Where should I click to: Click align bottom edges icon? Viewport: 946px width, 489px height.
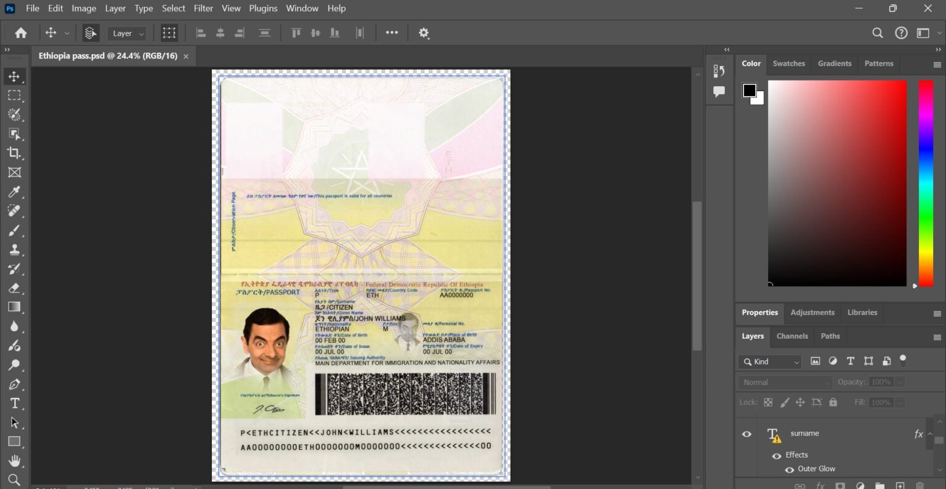[334, 33]
